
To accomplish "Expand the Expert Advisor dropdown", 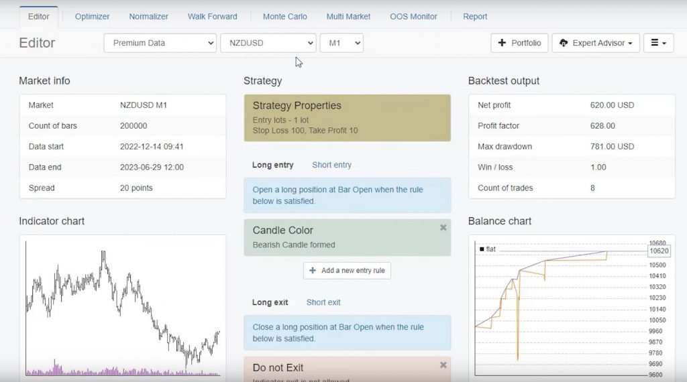I will (x=596, y=43).
